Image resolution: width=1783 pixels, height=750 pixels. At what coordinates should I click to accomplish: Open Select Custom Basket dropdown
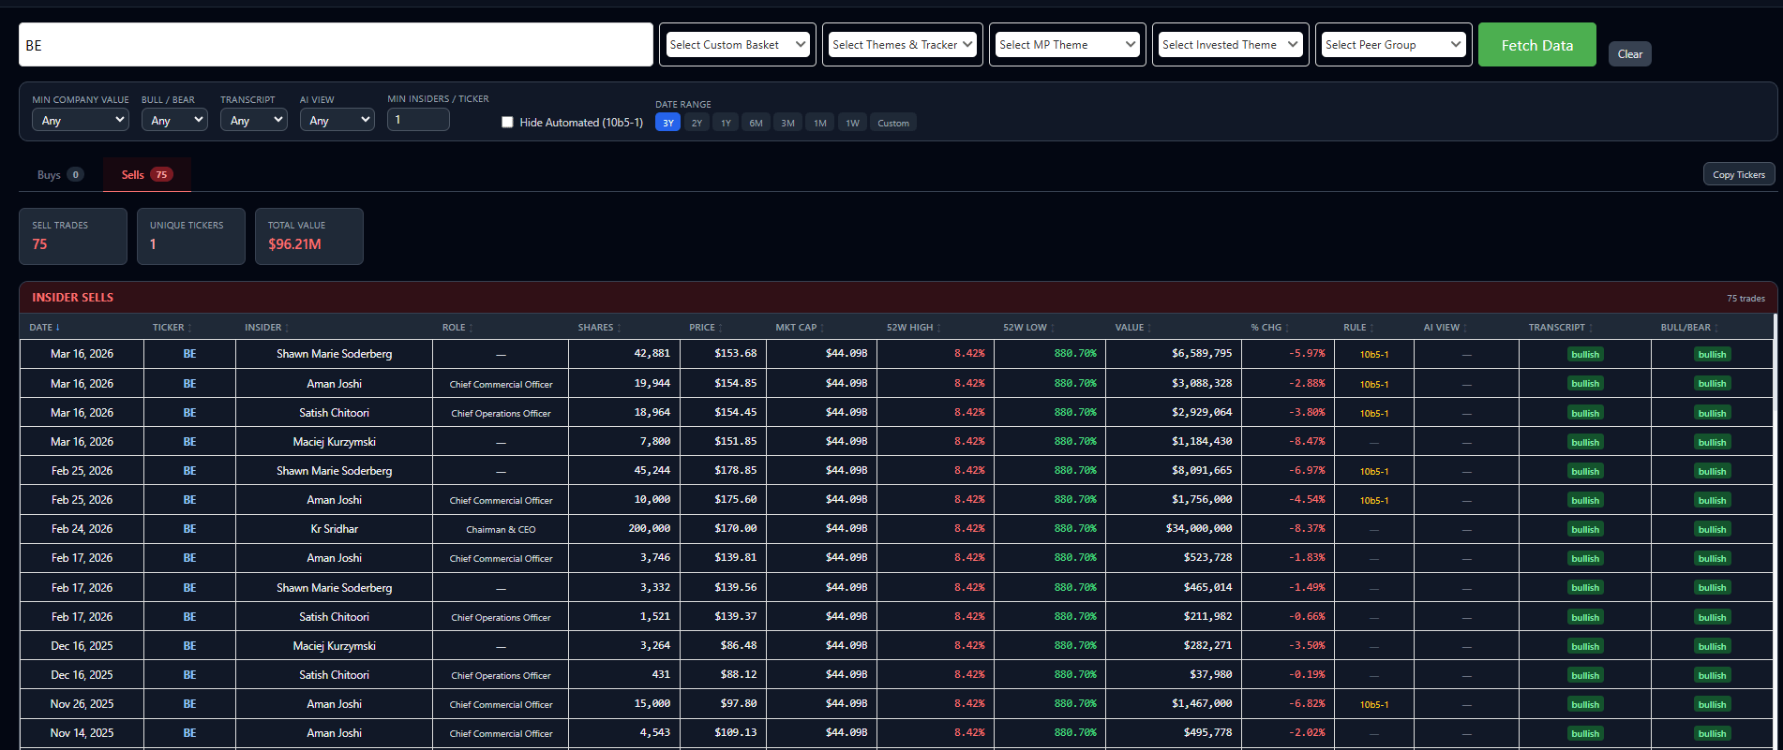(737, 45)
